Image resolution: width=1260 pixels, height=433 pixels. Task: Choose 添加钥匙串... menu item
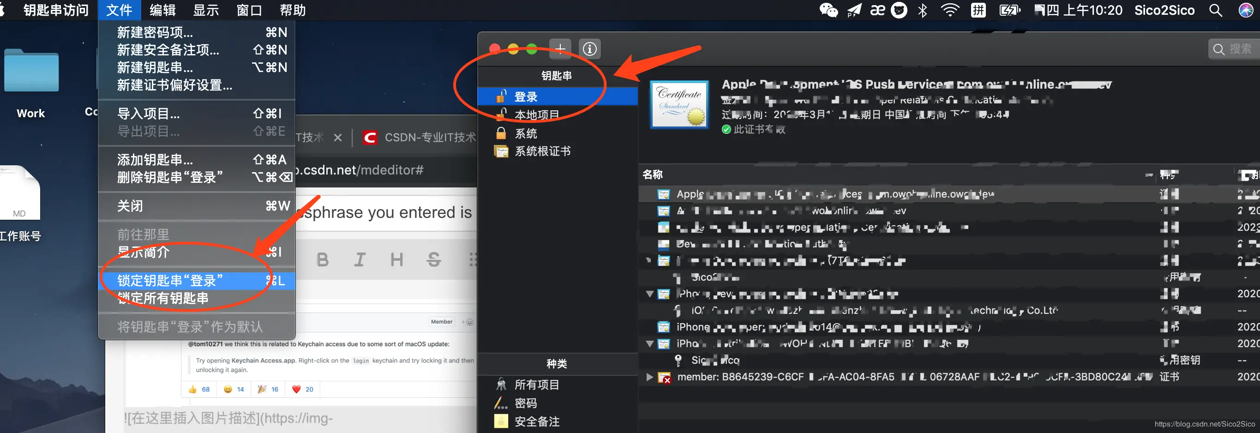[197, 160]
